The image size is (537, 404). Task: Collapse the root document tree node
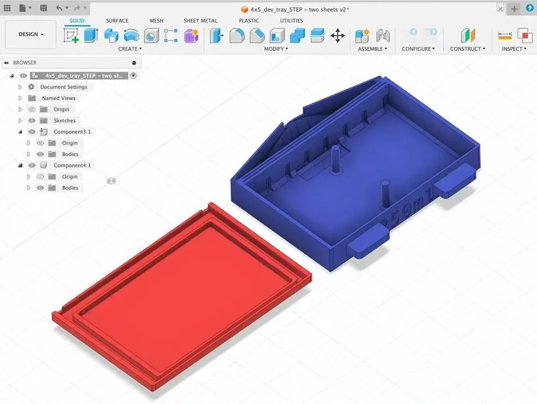pyautogui.click(x=12, y=76)
